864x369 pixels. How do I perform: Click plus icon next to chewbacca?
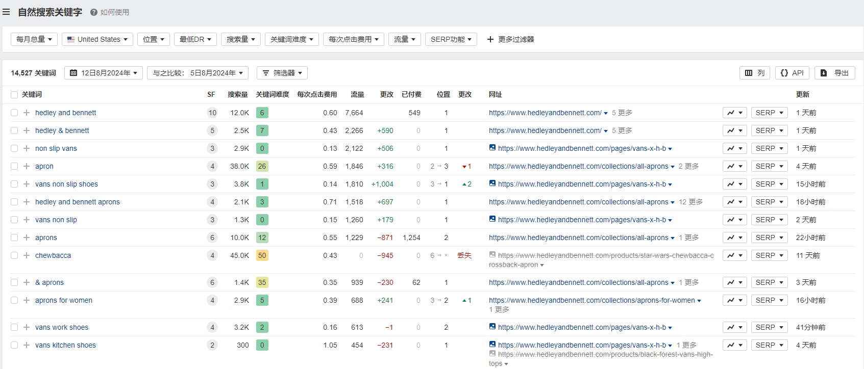tap(27, 255)
